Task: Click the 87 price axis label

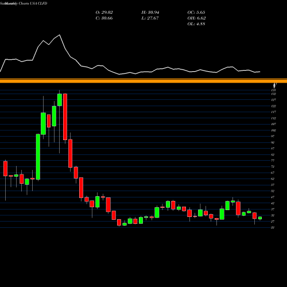Action: click(273, 149)
